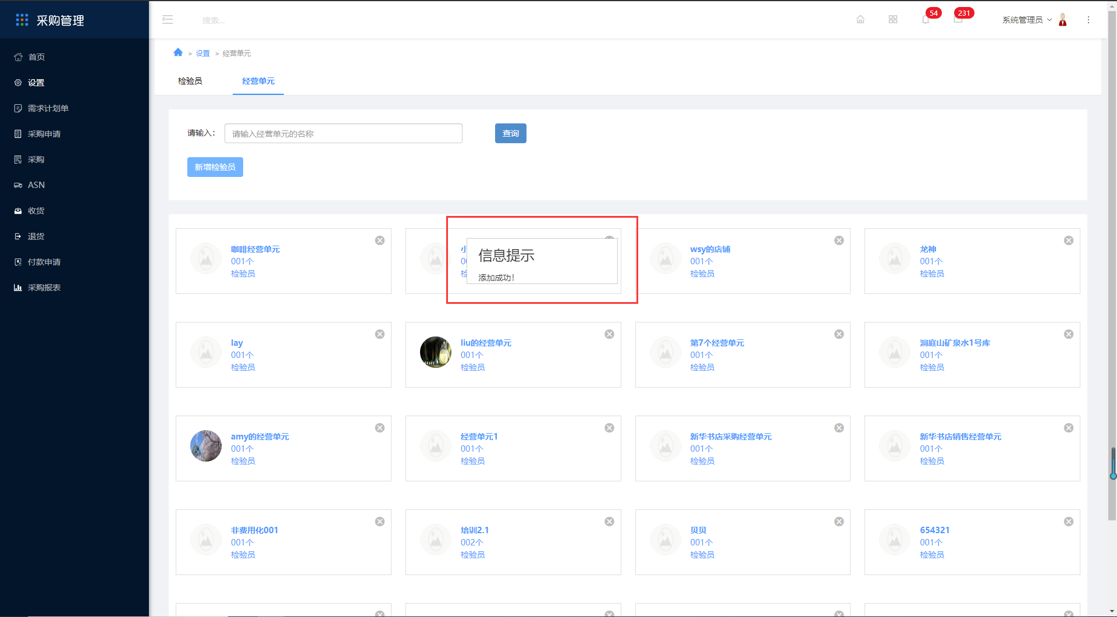This screenshot has width=1117, height=617.
Task: Delete the 洞庭山矿泉水1号库 card
Action: point(1069,334)
